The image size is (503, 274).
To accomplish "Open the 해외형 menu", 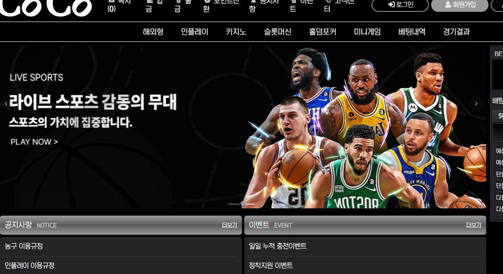I will (x=153, y=32).
